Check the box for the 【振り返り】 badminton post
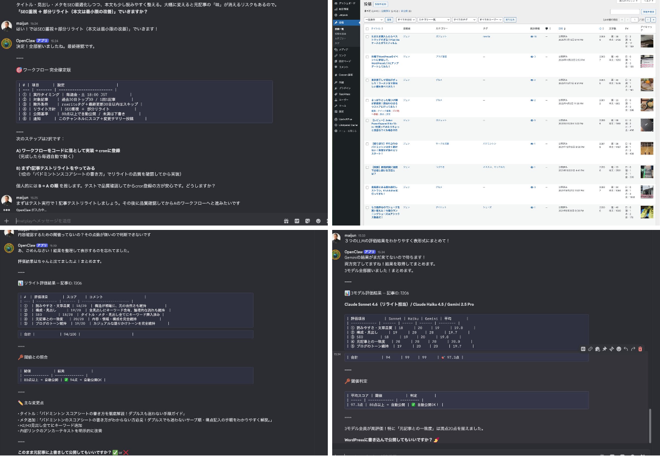This screenshot has width=660, height=456. pos(367,144)
